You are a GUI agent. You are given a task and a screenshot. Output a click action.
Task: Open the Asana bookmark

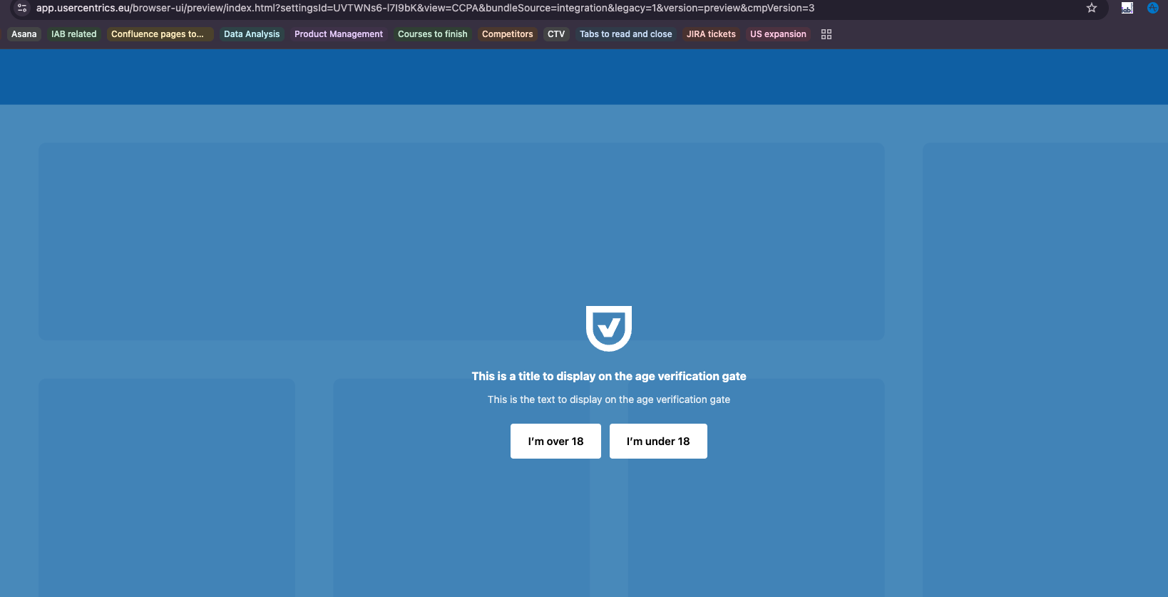coord(24,34)
